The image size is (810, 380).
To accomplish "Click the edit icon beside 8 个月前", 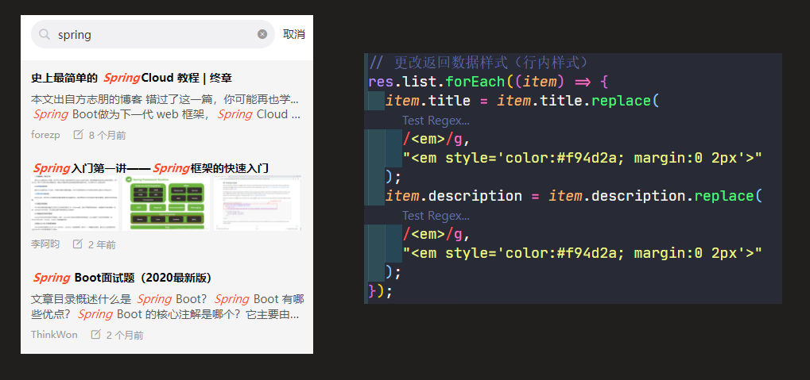I will pos(78,135).
